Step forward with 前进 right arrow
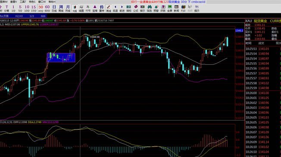The image size is (281, 157). 122,9
